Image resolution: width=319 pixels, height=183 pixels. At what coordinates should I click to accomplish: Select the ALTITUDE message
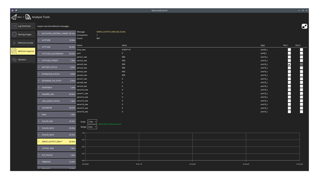pos(56,40)
